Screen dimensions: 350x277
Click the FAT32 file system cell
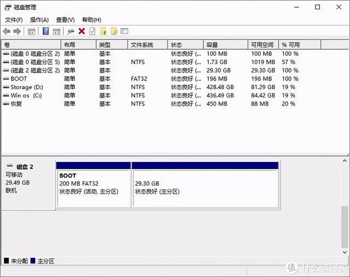[139, 79]
